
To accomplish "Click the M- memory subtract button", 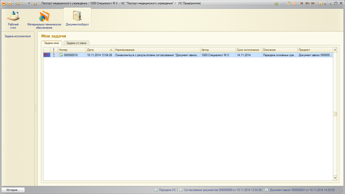I will pos(313,3).
